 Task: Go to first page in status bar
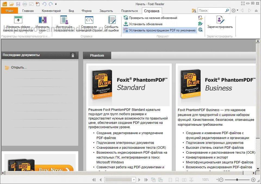click(x=94, y=180)
